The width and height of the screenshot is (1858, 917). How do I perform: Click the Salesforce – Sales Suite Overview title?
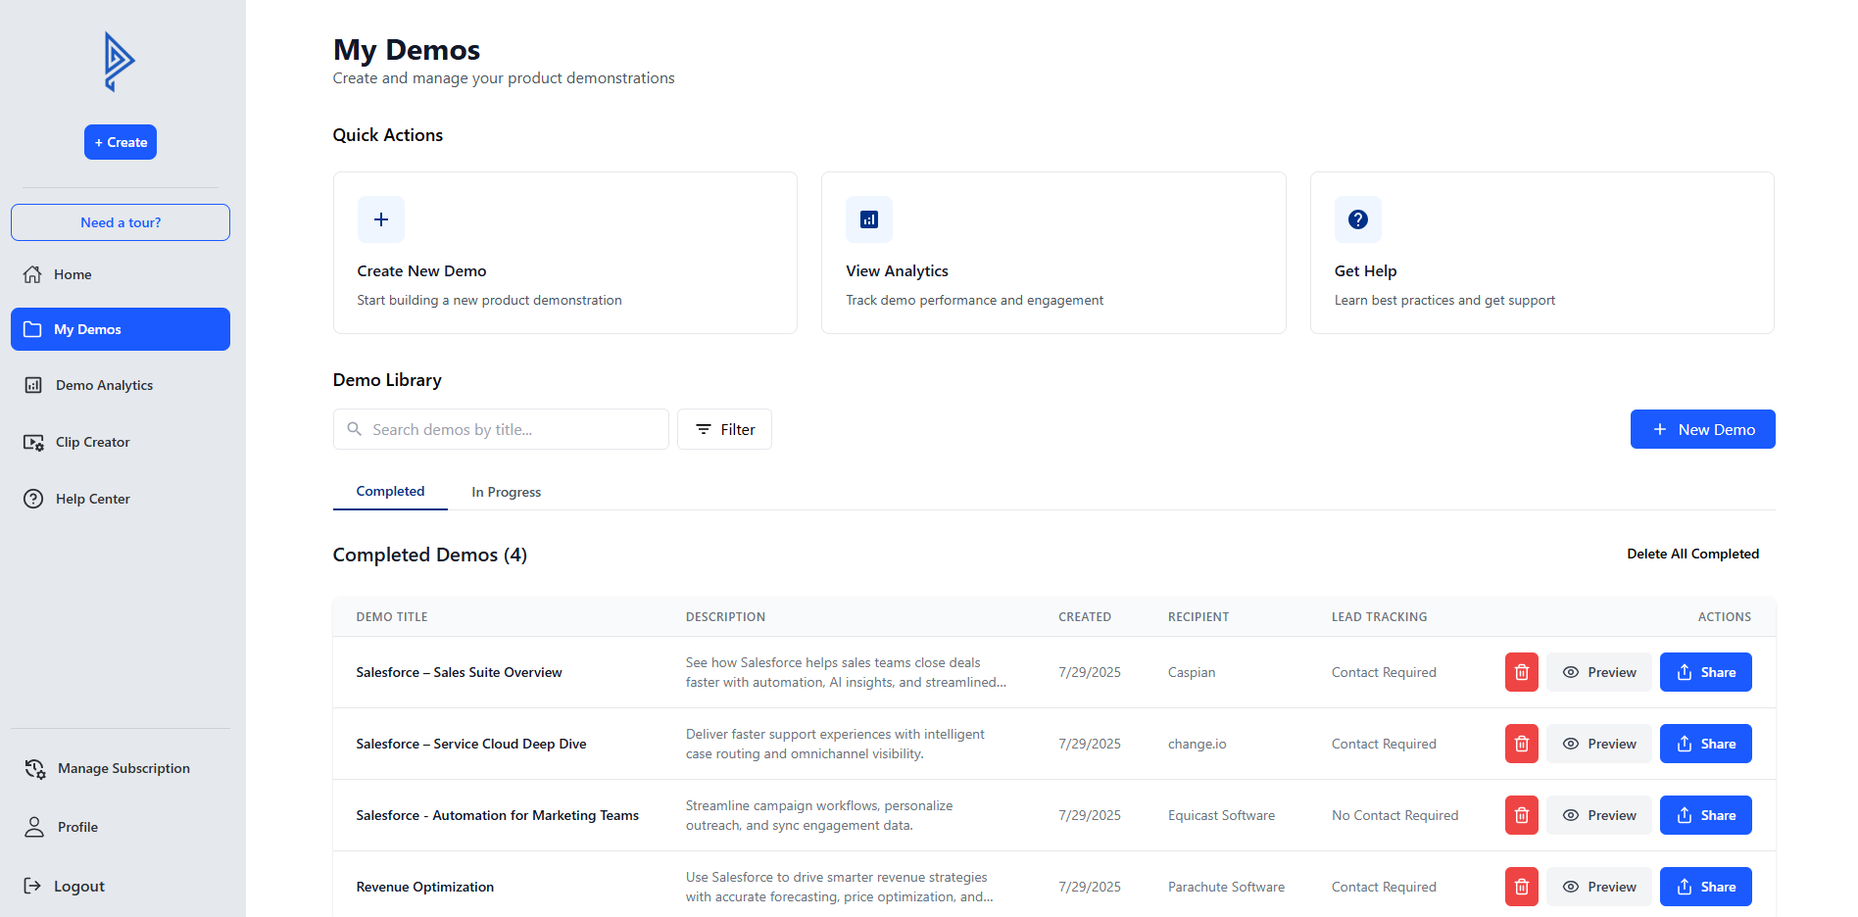point(459,672)
